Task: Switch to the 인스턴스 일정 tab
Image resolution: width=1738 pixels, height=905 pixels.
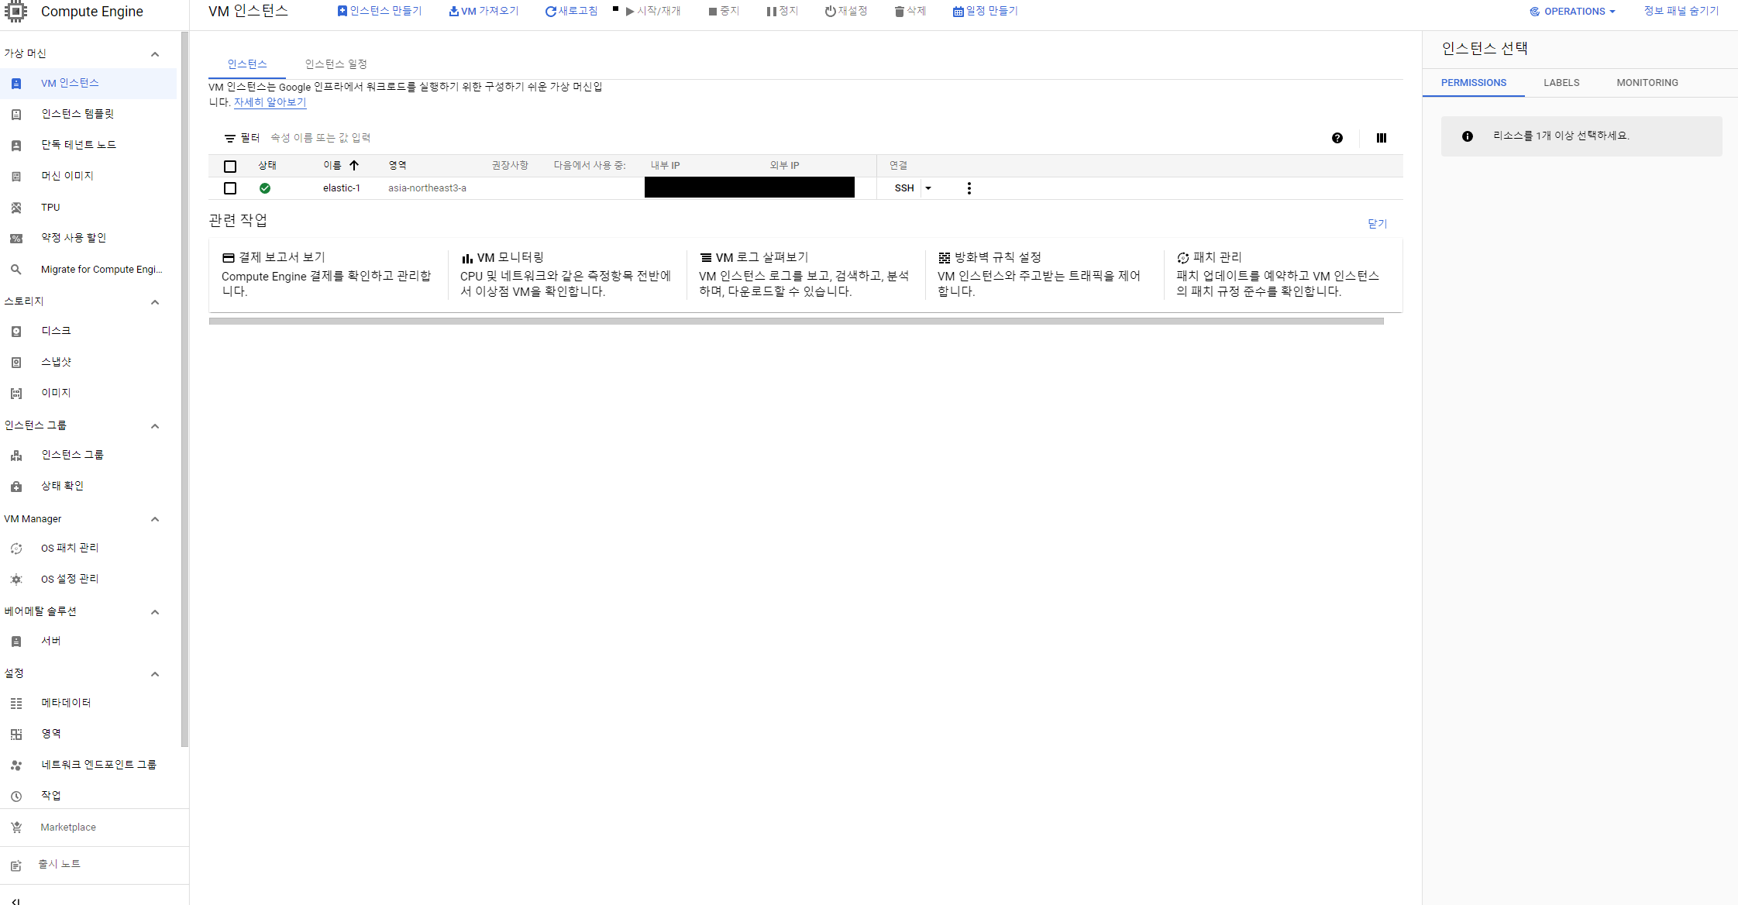Action: 336,64
